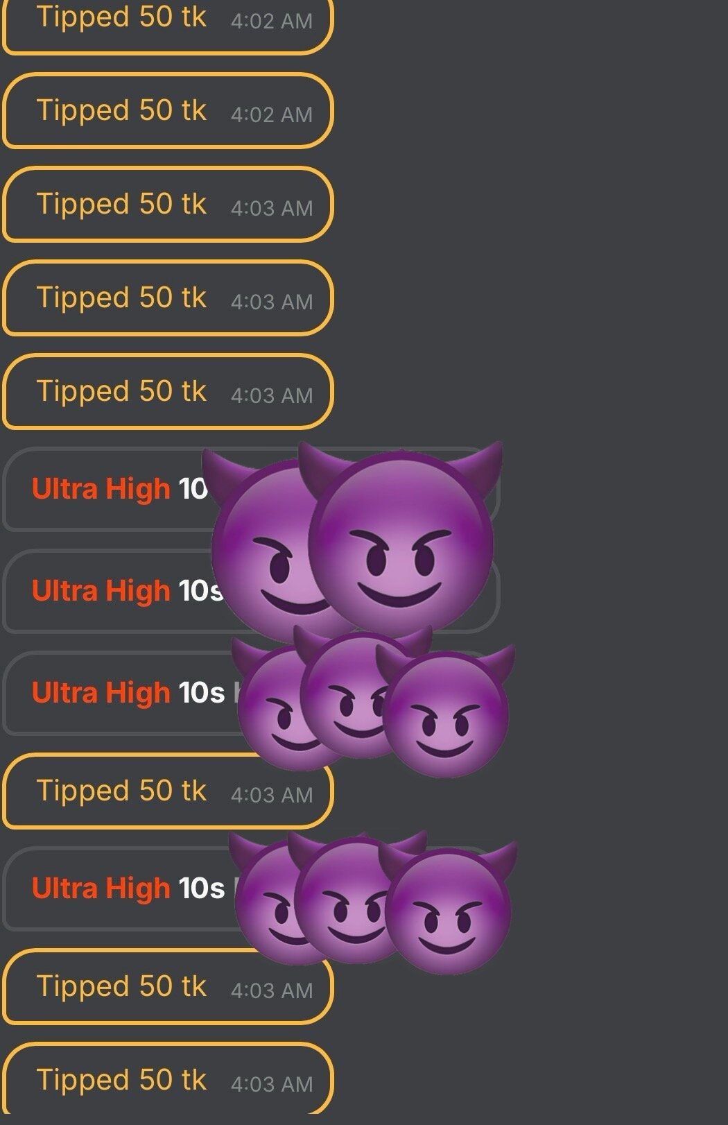
Task: Click the 4:02 AM timestamp on second tip bubble
Action: point(272,114)
